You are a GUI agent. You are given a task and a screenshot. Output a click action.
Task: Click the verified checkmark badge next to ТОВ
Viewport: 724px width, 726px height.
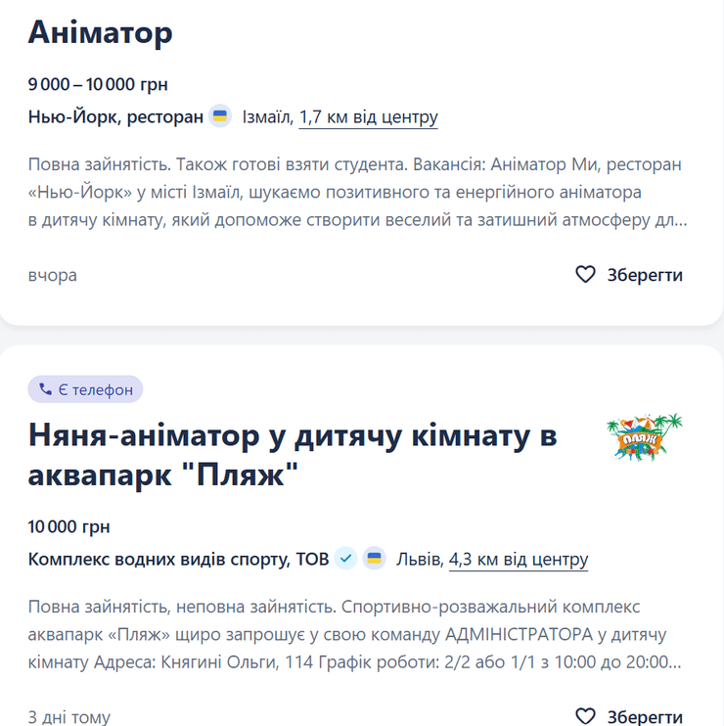click(345, 559)
